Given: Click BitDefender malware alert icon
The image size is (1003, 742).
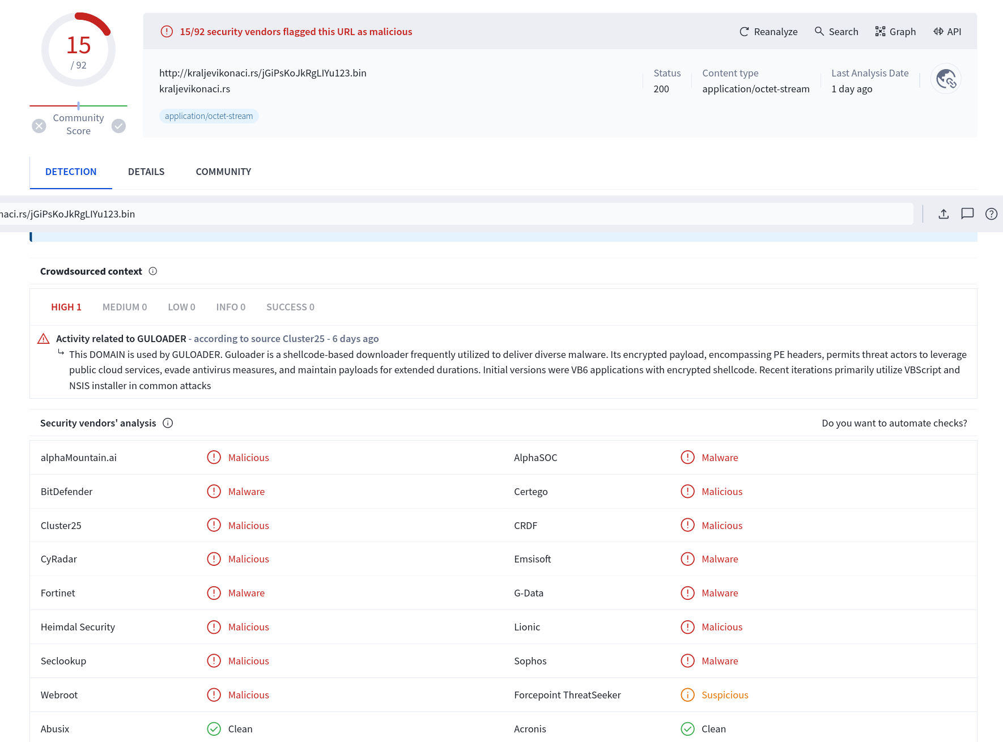Looking at the screenshot, I should tap(214, 491).
